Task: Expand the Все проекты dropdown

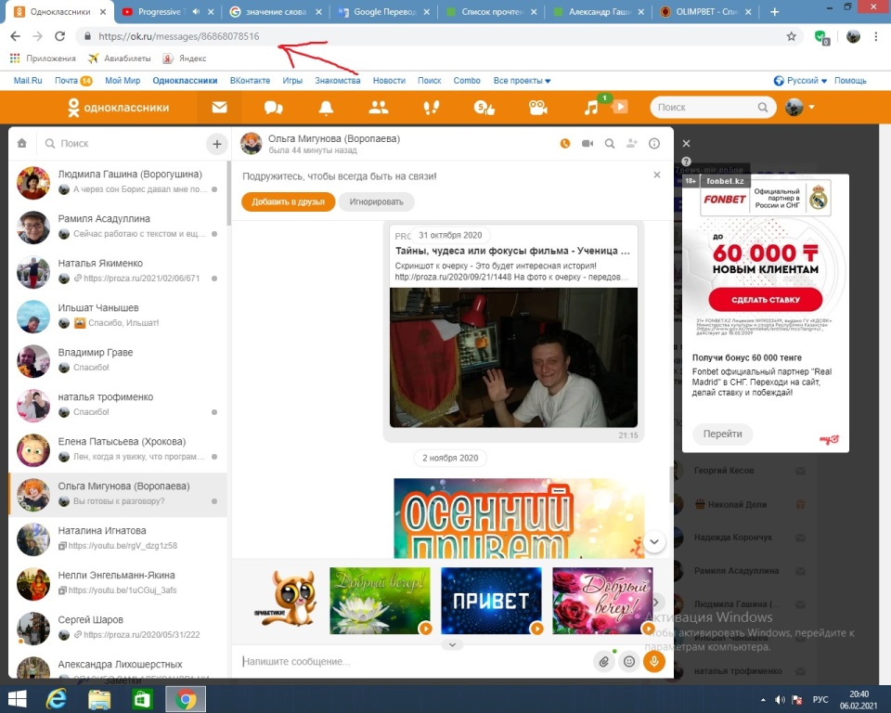Action: (x=522, y=81)
